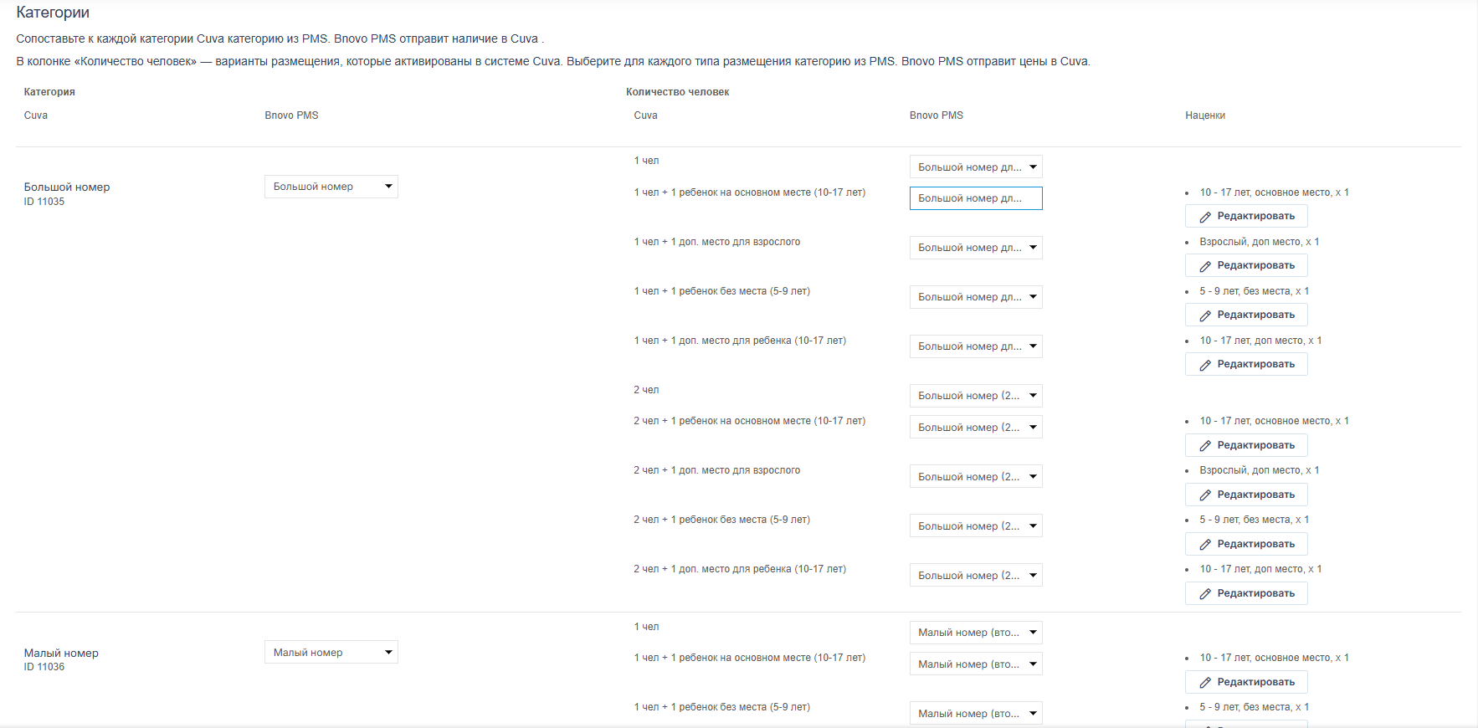Expand PMS dropdown for Большой номер 2 чел row
The image size is (1478, 728).
[x=976, y=396]
